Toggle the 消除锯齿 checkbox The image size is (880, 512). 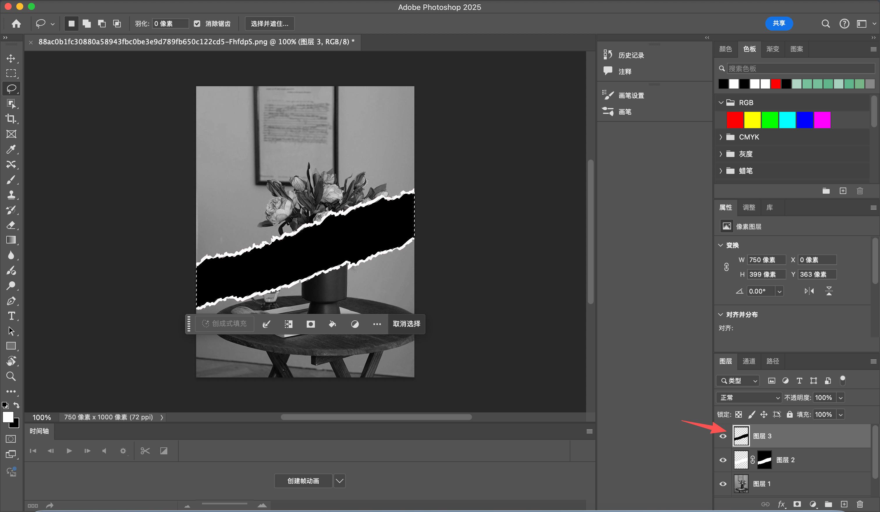[197, 24]
